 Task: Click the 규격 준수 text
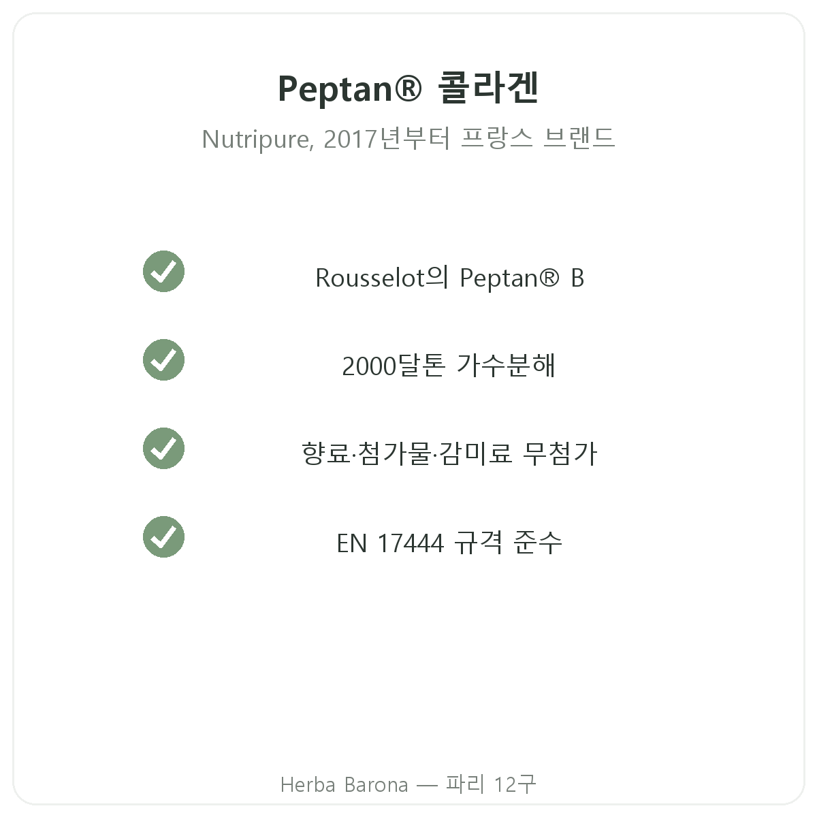tap(508, 543)
